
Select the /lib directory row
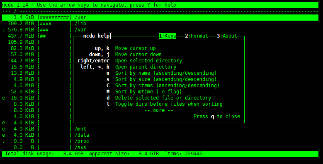pyautogui.click(x=160, y=24)
